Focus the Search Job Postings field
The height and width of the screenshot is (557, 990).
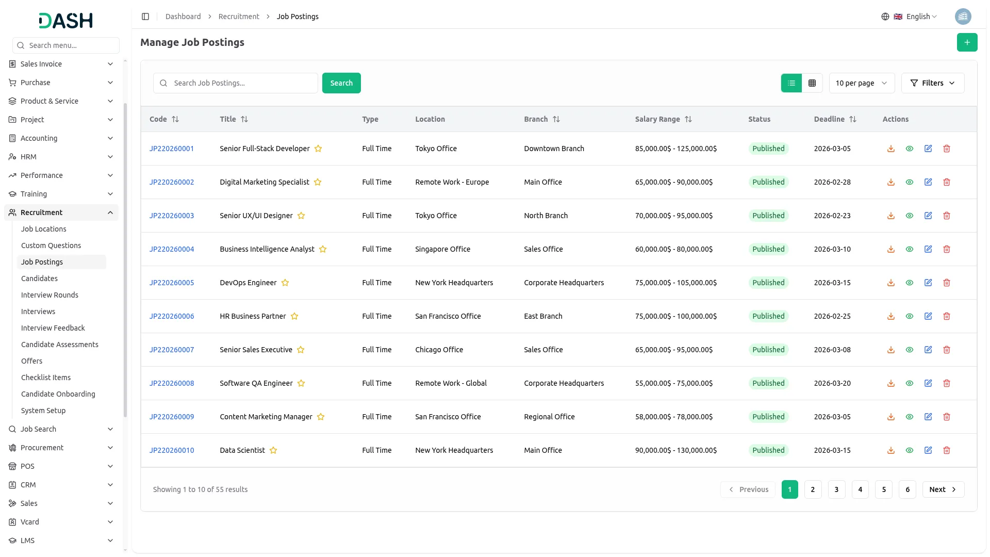pos(242,83)
